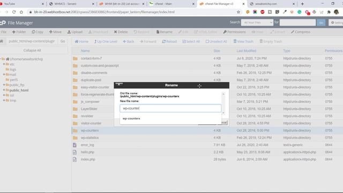Click the Compress toolbar button

pos(301,32)
